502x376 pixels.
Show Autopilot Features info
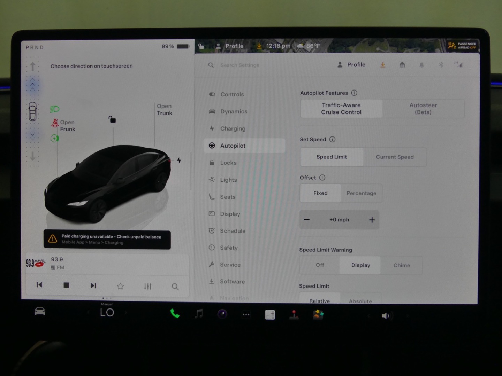pyautogui.click(x=354, y=93)
